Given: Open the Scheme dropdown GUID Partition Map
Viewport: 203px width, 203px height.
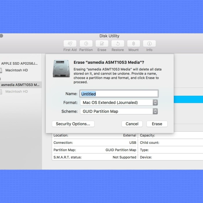Looking at the screenshot, I should coord(119,111).
